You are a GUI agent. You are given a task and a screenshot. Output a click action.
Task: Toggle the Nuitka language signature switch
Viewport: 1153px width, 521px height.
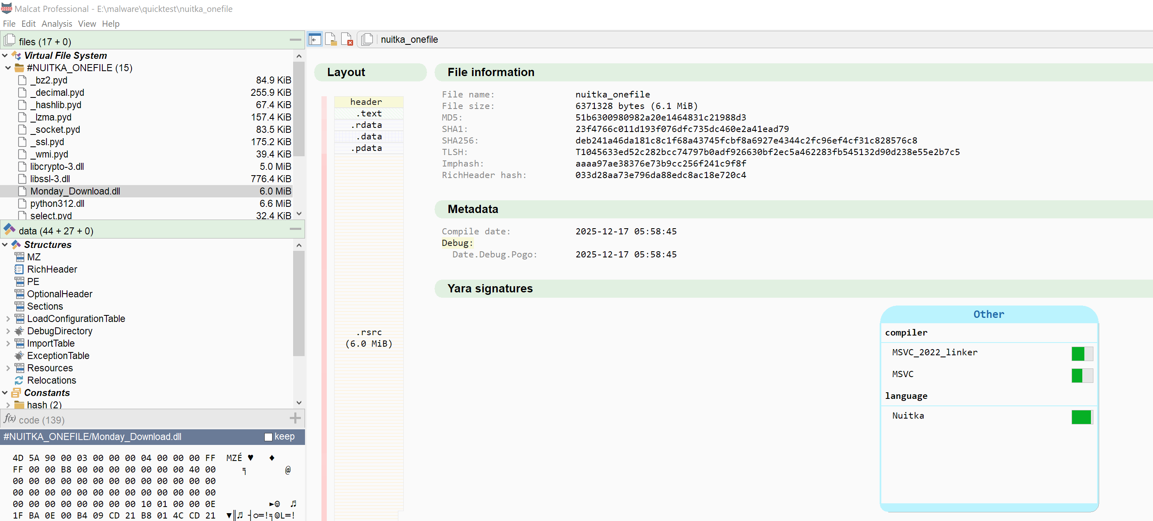(x=1082, y=417)
